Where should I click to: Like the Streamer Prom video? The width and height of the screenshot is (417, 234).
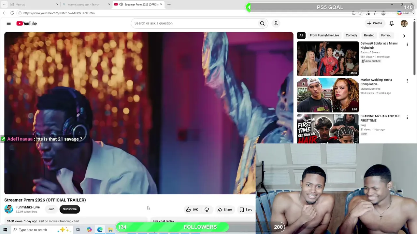click(192, 210)
